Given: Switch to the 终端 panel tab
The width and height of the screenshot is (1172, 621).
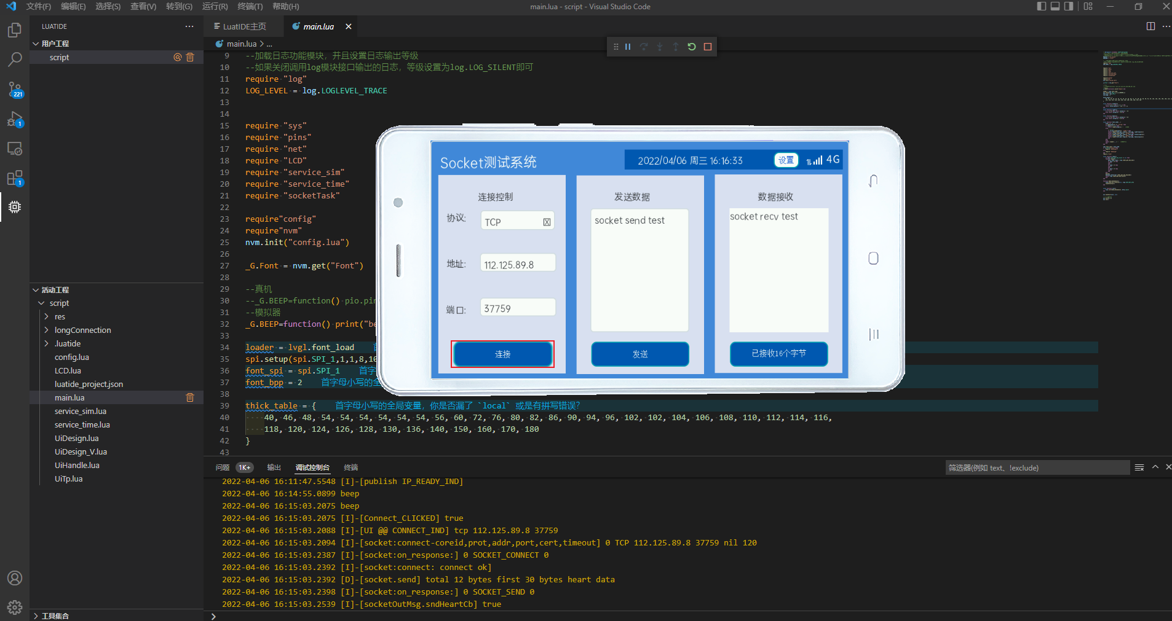Looking at the screenshot, I should click(350, 467).
